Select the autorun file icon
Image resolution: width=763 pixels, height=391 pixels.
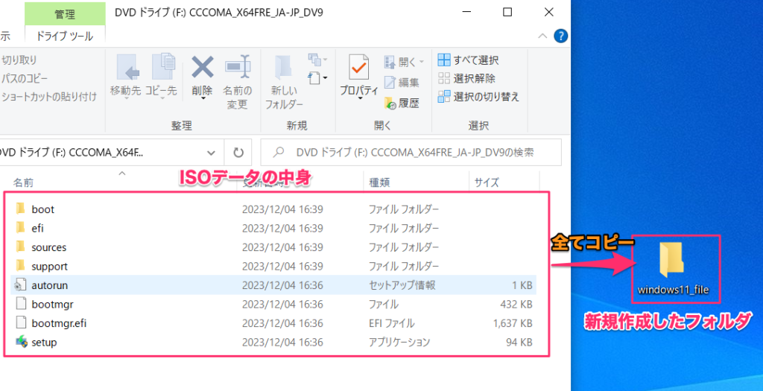(20, 285)
